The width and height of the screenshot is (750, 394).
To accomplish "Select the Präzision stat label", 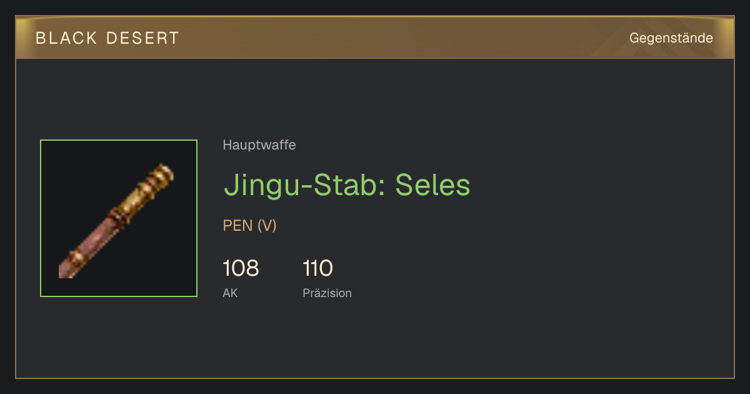I will click(x=327, y=293).
